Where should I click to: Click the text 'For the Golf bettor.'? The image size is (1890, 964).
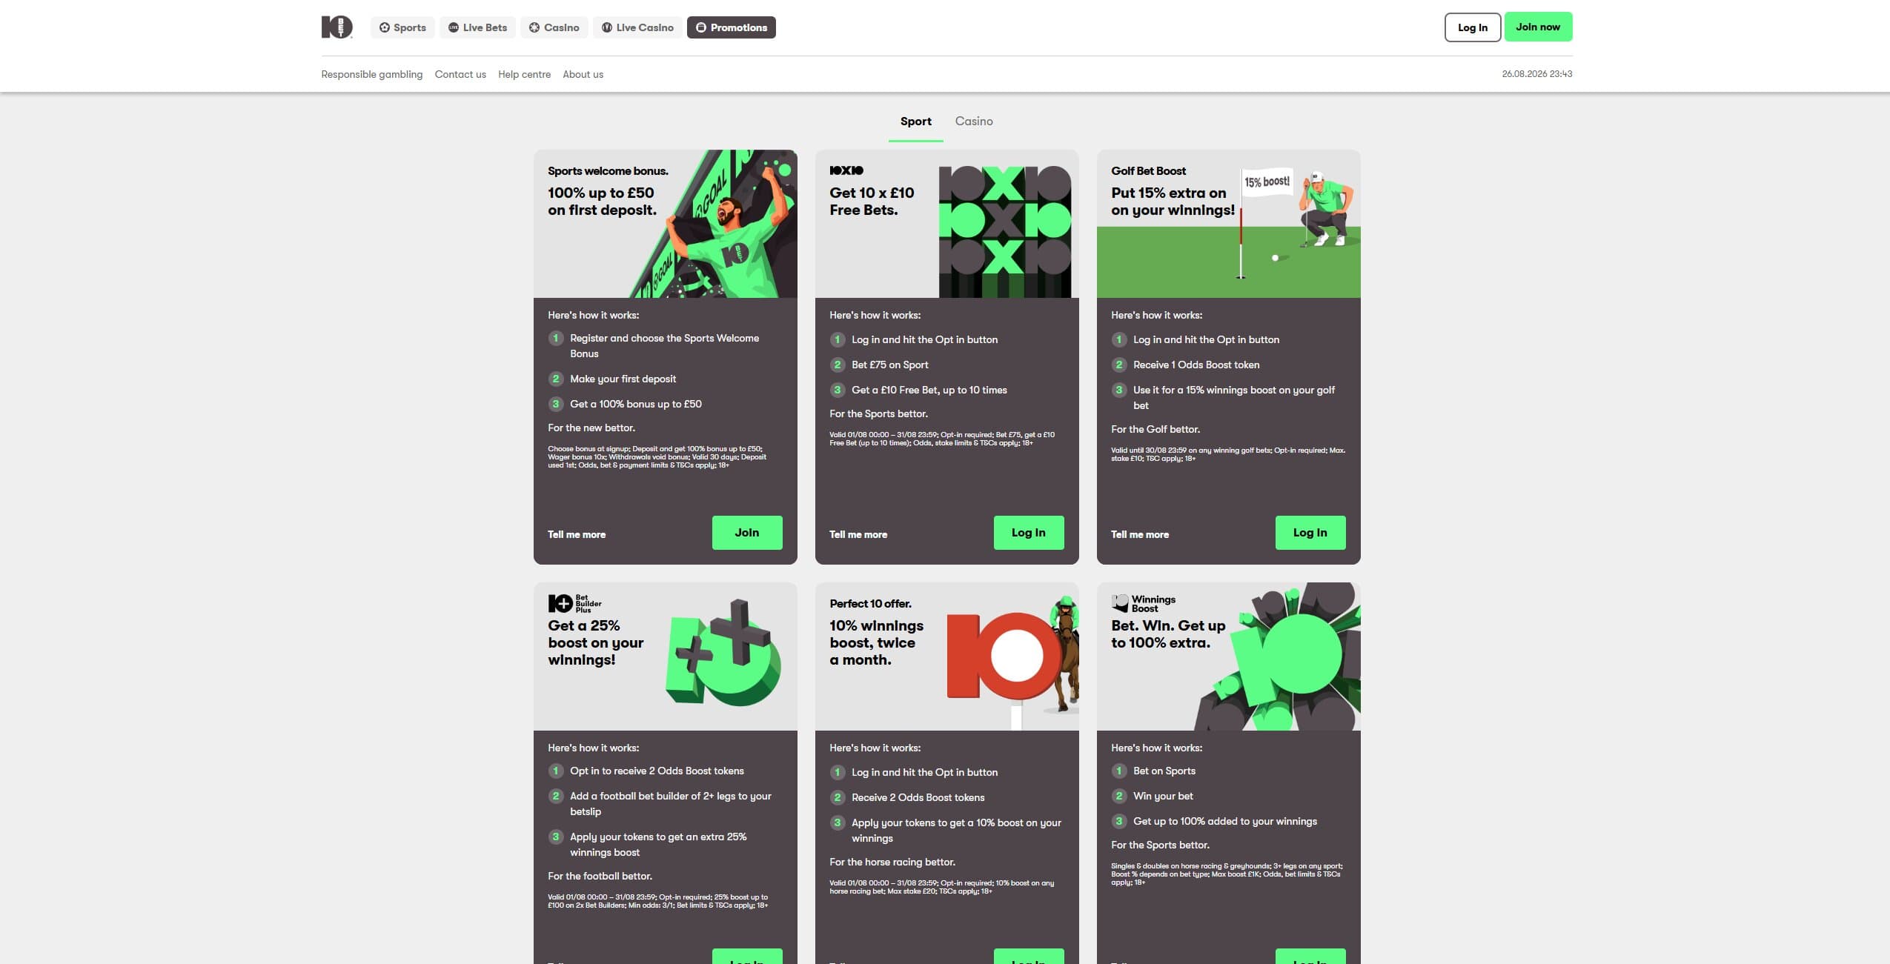[x=1155, y=429]
